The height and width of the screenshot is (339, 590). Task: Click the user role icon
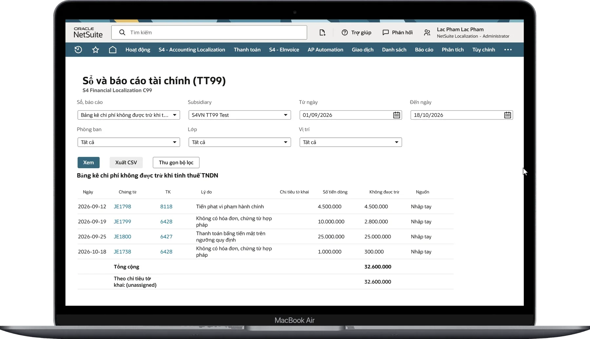[427, 32]
